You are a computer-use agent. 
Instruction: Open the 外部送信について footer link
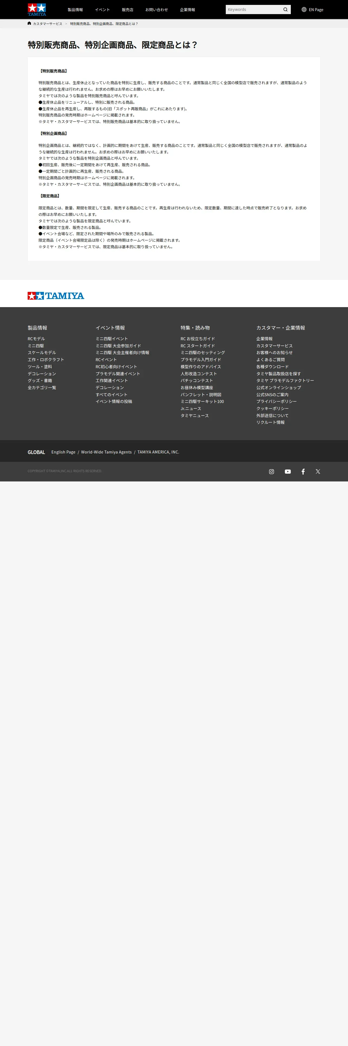click(x=273, y=415)
